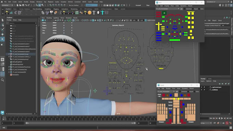Go to end of playback range
The image size is (233, 131).
pos(231,118)
